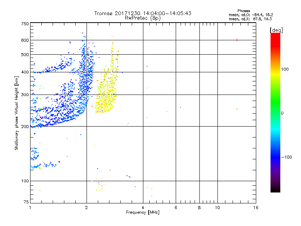
Task: Click the x-axis tick label "6"
Action: pyautogui.click(x=176, y=208)
